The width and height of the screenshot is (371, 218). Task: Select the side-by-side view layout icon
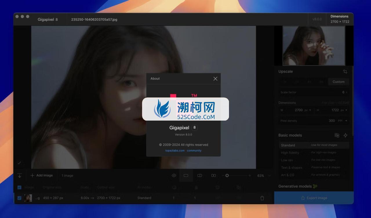click(x=213, y=175)
